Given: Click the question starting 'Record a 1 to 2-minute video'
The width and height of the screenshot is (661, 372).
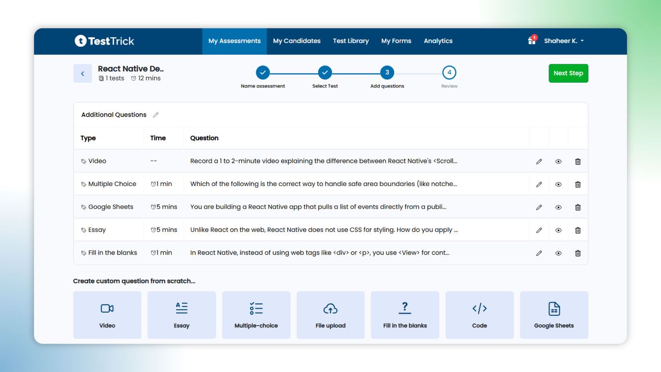Looking at the screenshot, I should pyautogui.click(x=324, y=161).
